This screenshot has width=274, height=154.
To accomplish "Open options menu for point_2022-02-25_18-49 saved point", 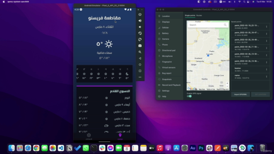I will (x=266, y=41).
